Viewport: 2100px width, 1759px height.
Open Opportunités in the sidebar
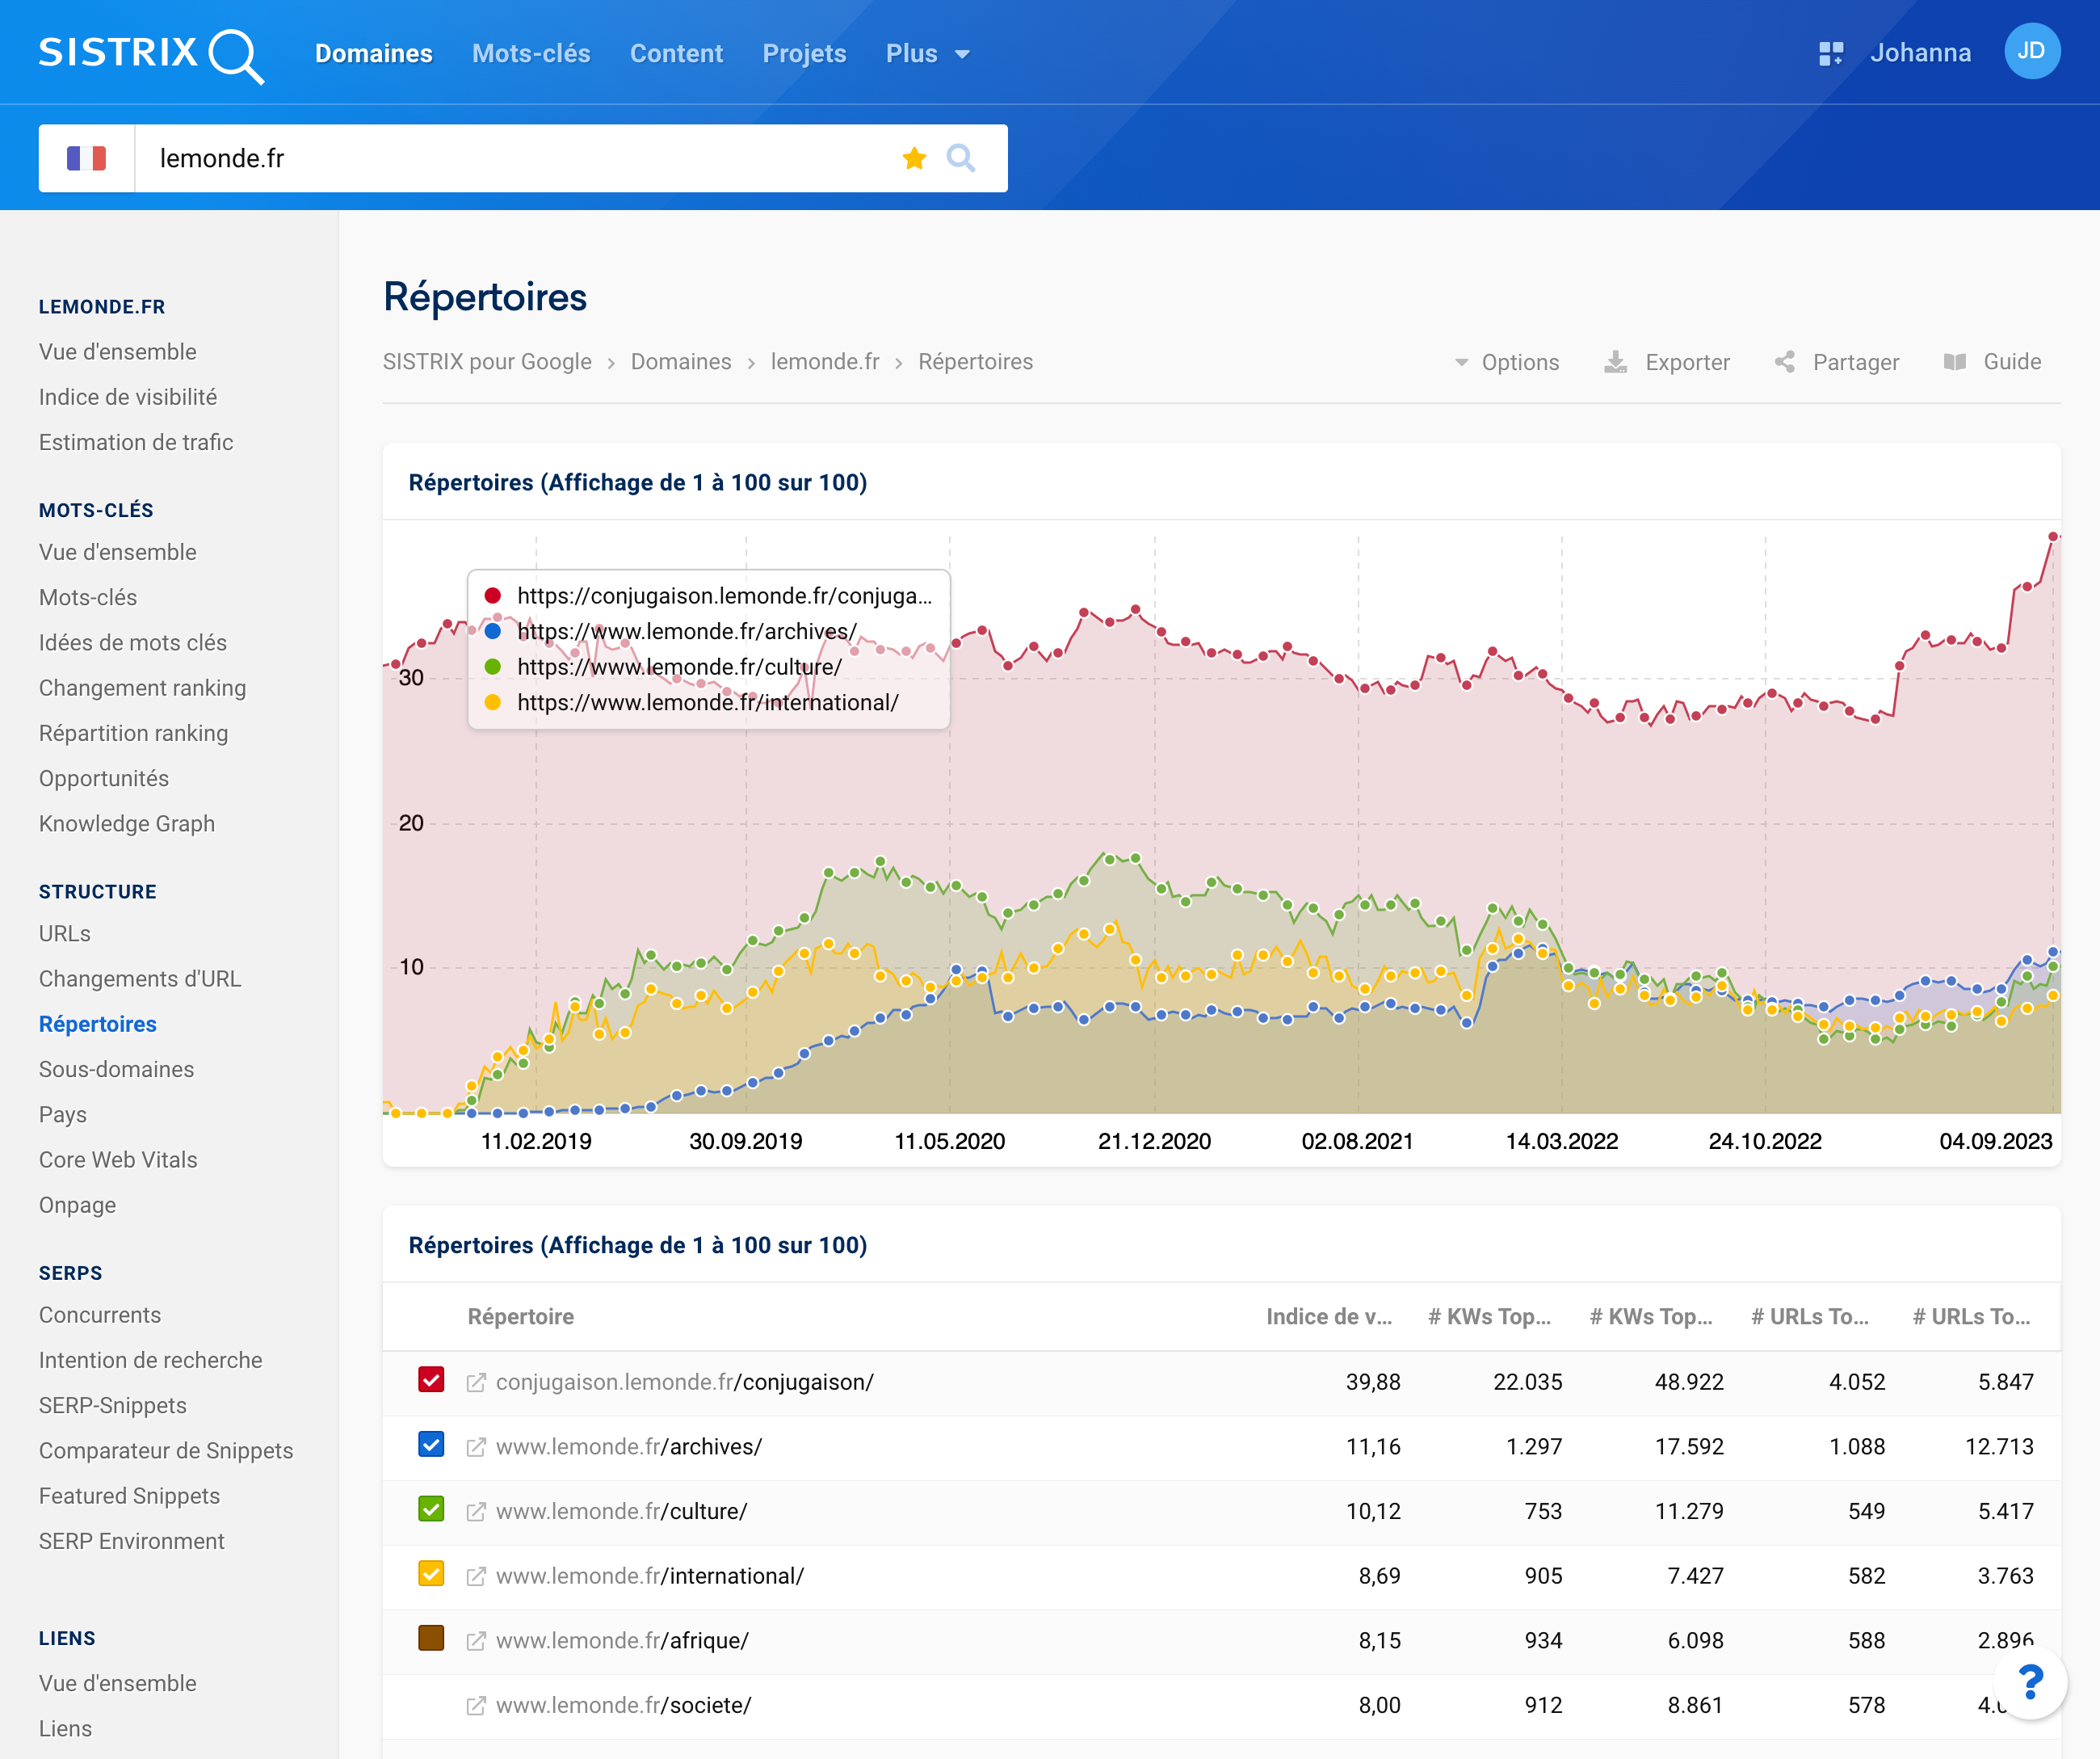tap(104, 778)
